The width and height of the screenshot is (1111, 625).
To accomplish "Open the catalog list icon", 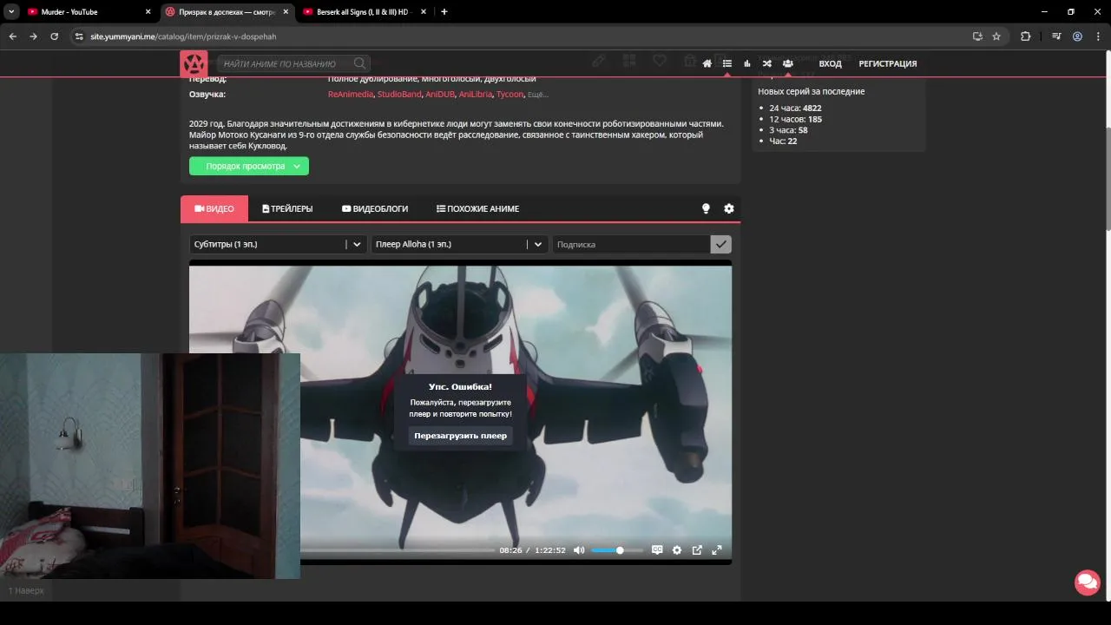I will pos(727,63).
